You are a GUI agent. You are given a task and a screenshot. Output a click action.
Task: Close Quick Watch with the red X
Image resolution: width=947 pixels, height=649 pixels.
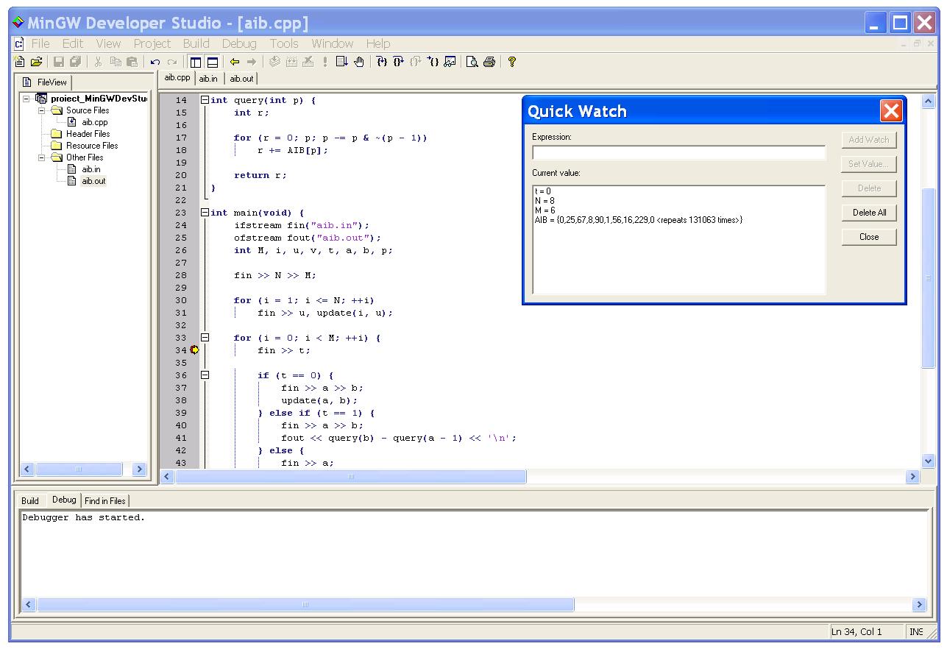tap(891, 111)
